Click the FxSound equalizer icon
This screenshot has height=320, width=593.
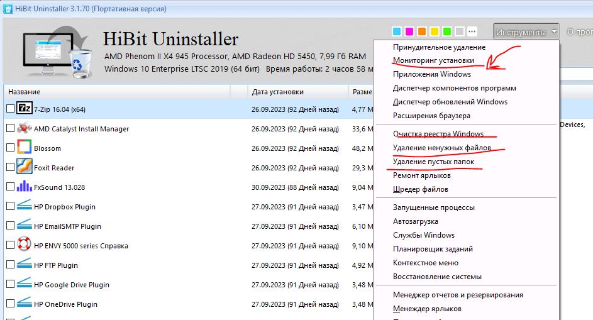24,187
